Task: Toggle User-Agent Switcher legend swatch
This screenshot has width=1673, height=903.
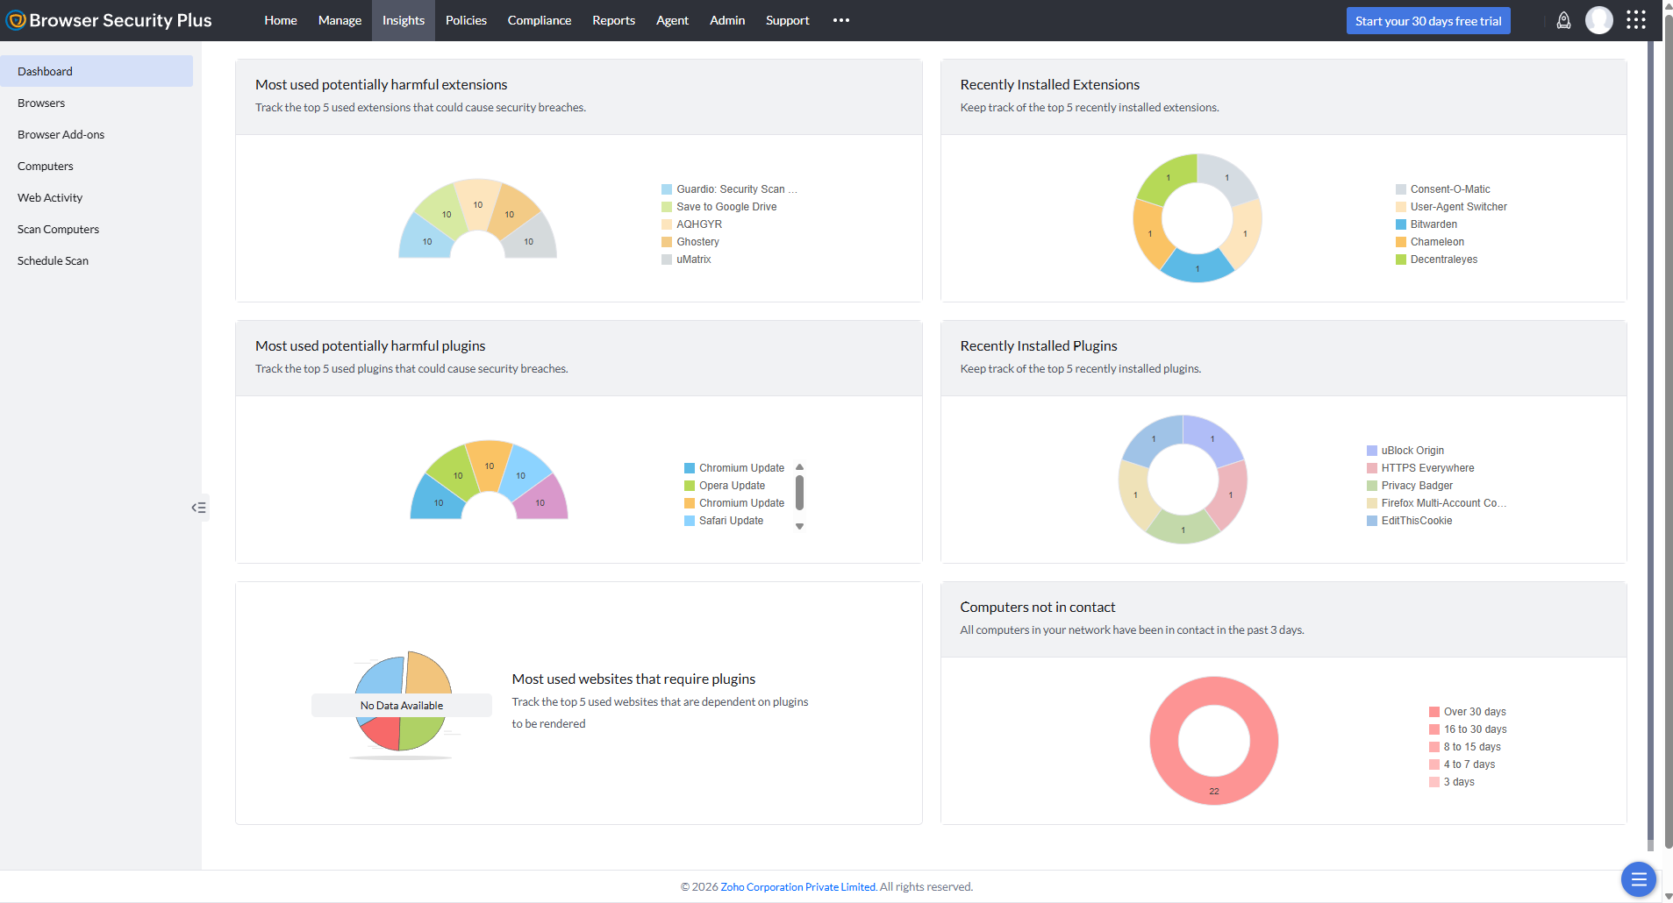Action: (1401, 207)
